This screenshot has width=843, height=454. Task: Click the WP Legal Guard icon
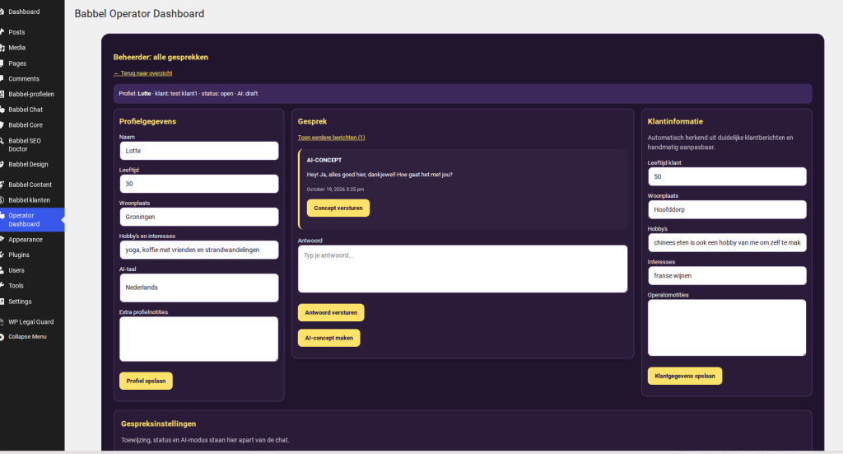[x=2, y=321]
